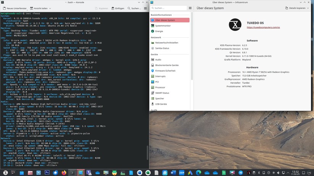Open the tuxedocomputers.com/os link
Image resolution: width=314 pixels, height=176 pixels.
tap(263, 27)
